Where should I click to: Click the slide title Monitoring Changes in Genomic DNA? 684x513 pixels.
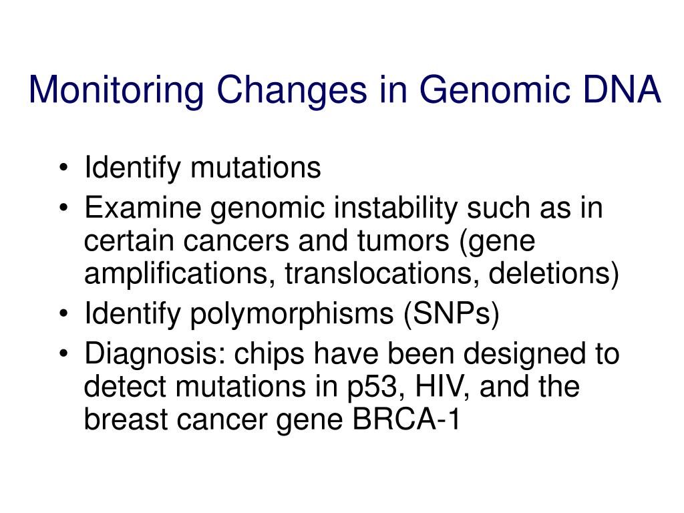coord(345,90)
